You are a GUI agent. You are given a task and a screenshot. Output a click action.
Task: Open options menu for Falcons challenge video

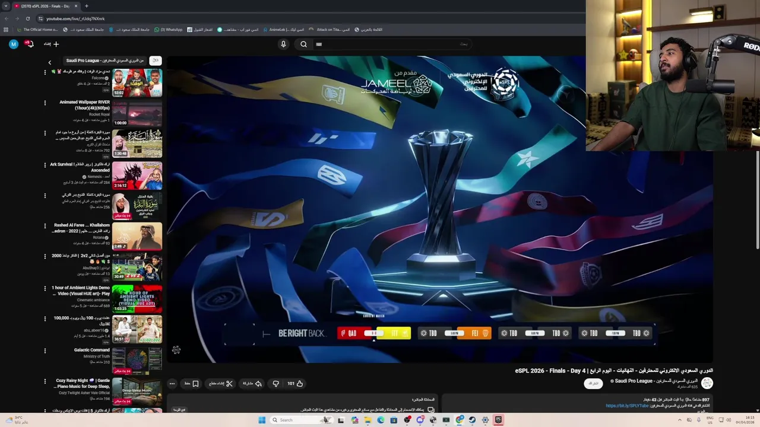(45, 72)
